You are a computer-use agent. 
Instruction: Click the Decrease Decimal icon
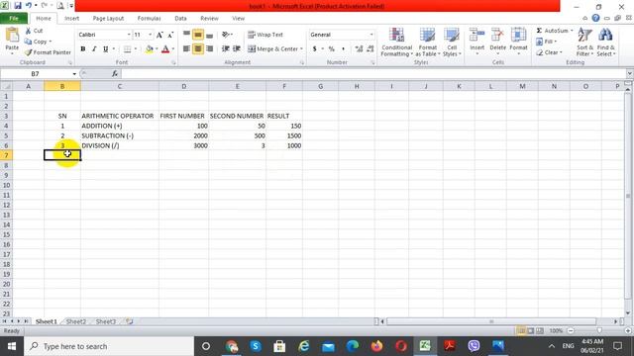click(370, 48)
